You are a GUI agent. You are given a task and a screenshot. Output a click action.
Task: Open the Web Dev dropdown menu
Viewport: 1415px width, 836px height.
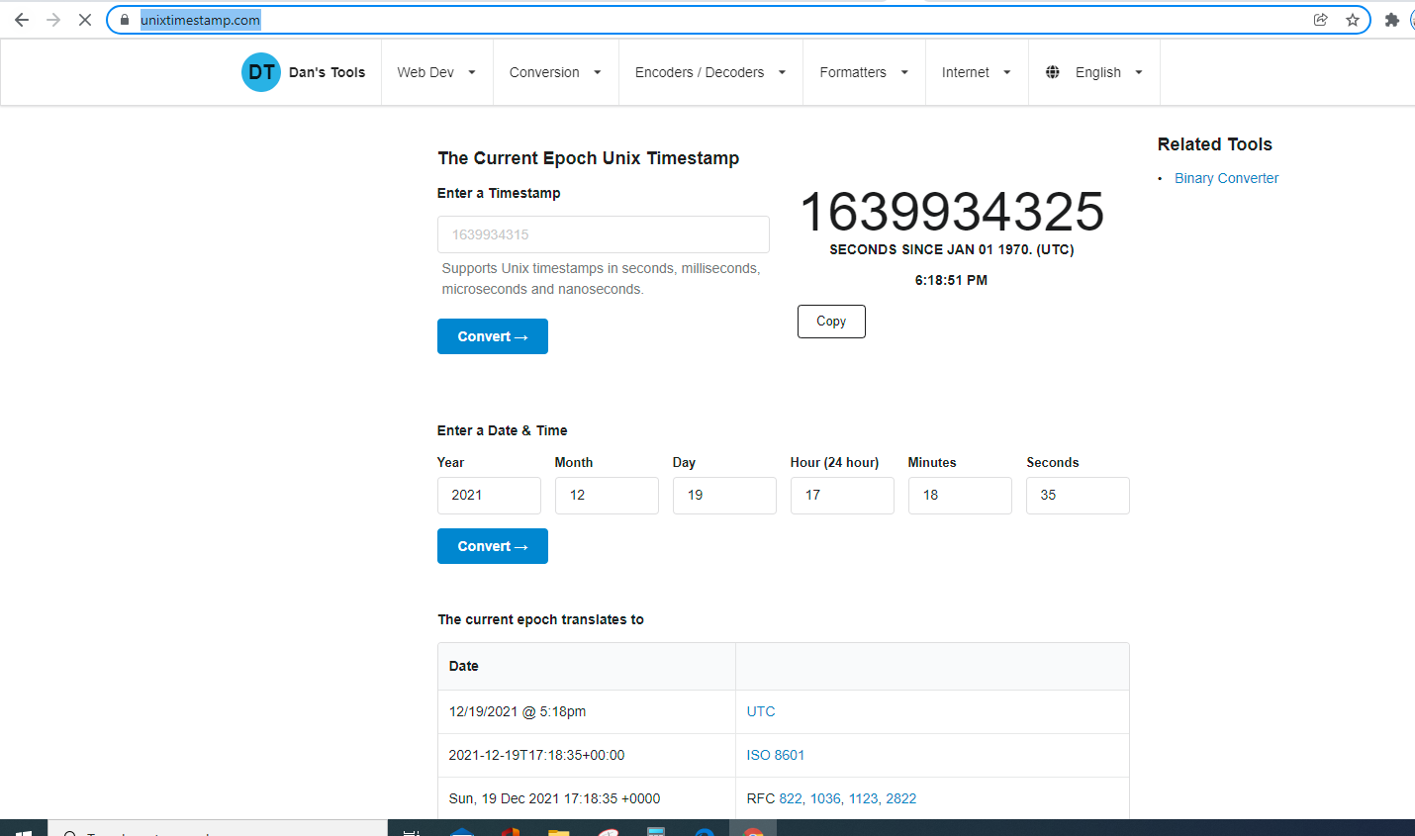coord(436,72)
